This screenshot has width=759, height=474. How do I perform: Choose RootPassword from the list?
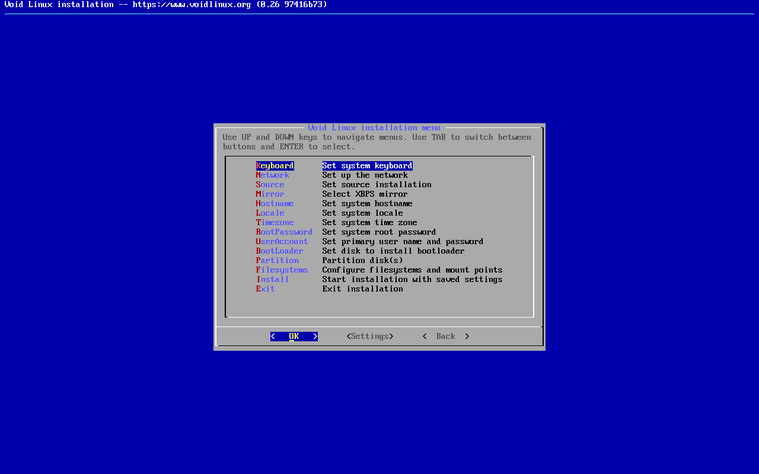284,232
